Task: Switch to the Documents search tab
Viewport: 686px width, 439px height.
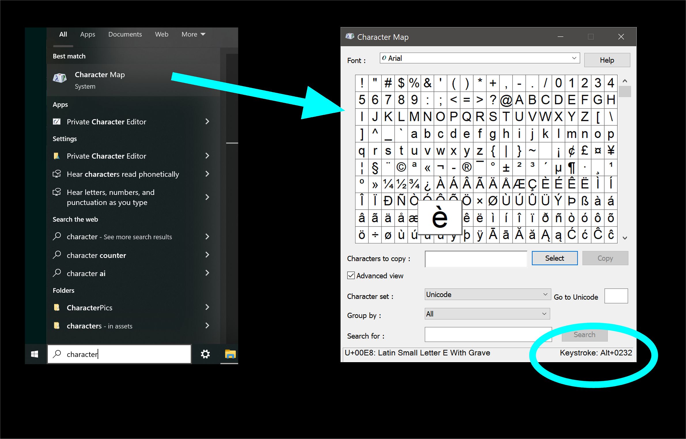Action: click(x=125, y=34)
